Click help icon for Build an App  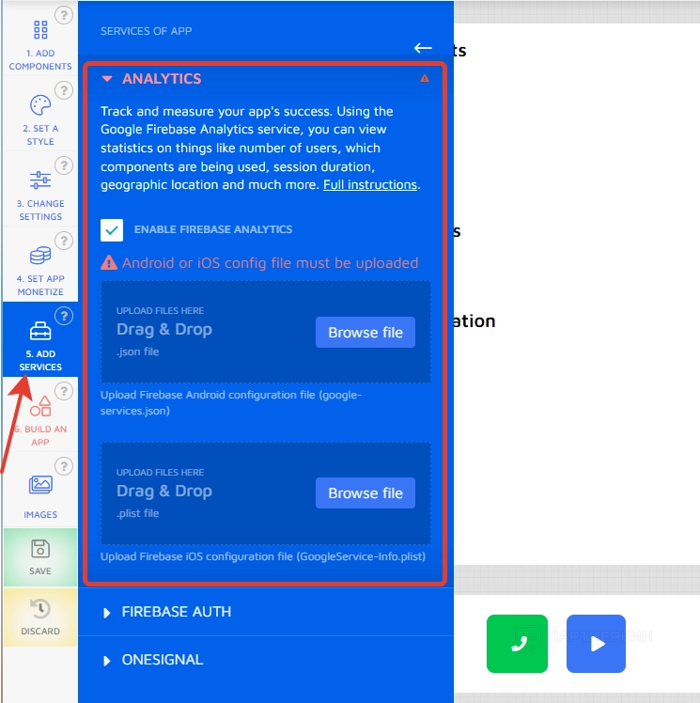(x=64, y=391)
